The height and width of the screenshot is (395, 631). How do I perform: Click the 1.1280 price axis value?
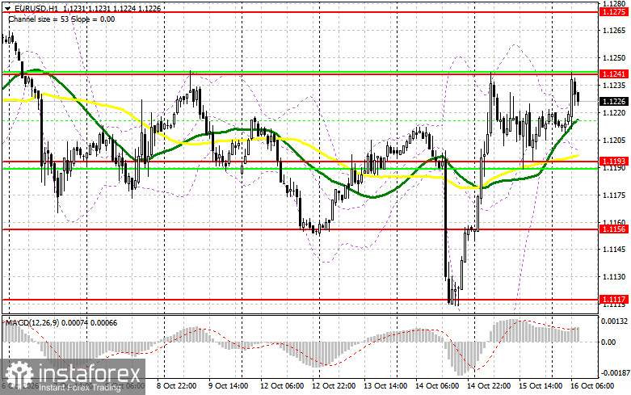pos(614,3)
